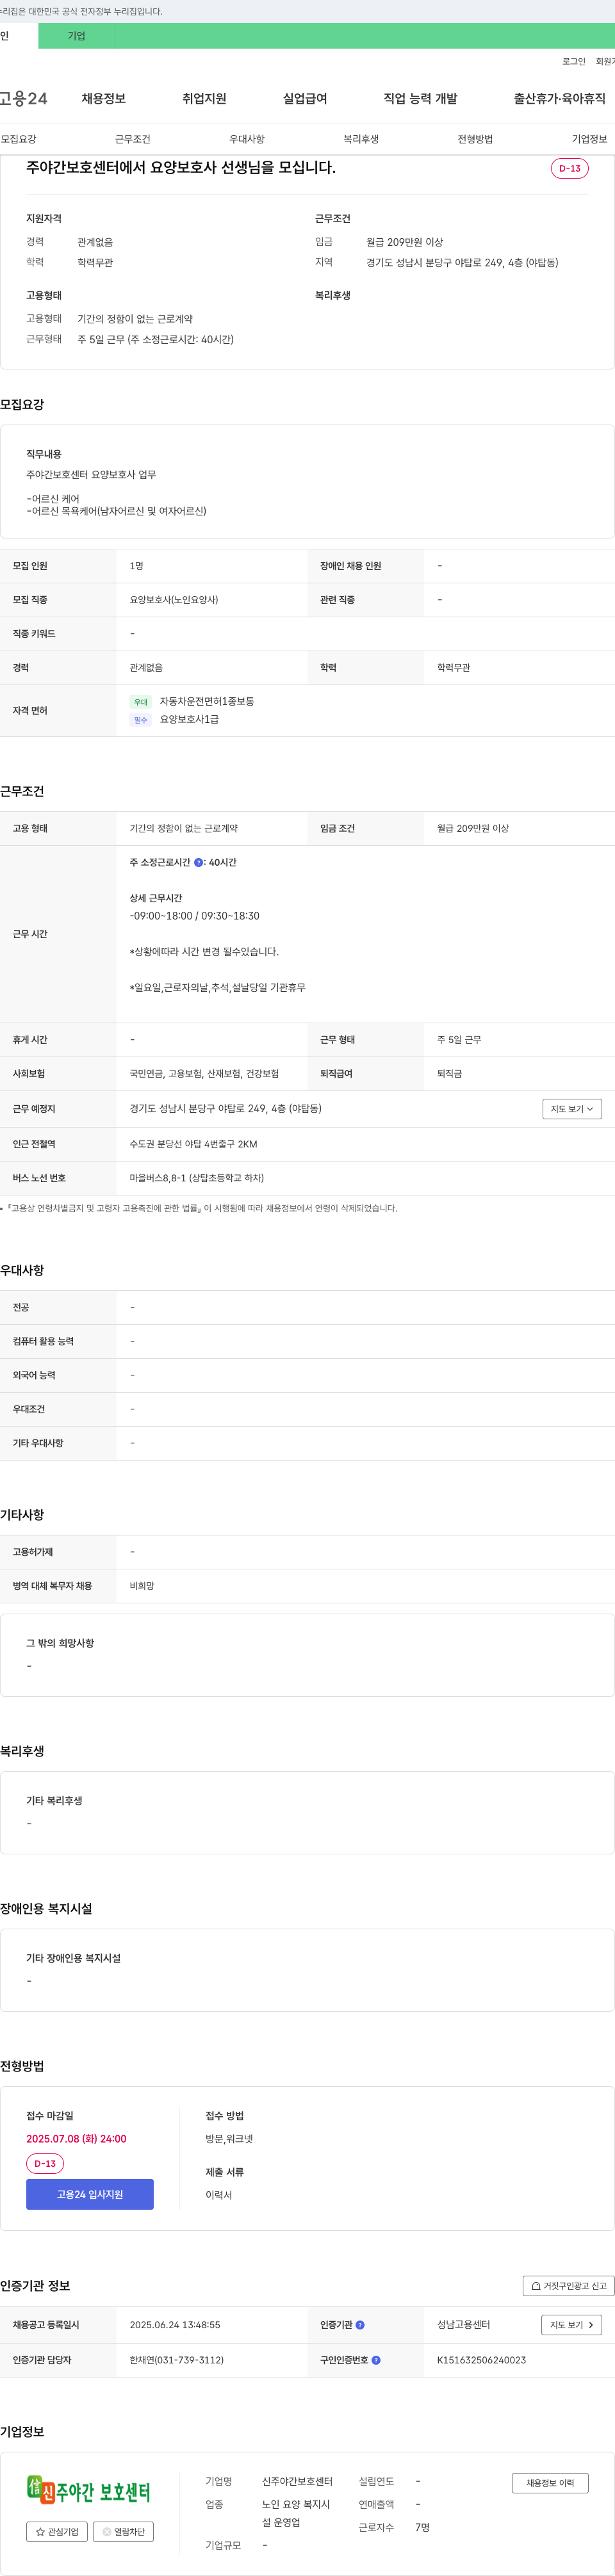Screen dimensions: 615x2576
Task: Click the 인증기관 help icon
Action: [x=360, y=2325]
